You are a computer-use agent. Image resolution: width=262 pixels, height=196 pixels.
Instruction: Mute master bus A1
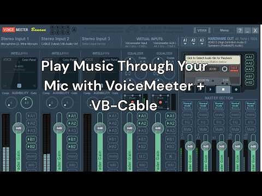click(x=187, y=129)
